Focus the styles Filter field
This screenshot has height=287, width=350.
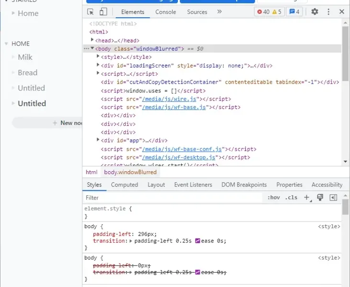[x=172, y=198]
